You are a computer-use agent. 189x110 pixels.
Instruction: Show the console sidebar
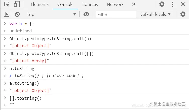point(6,14)
